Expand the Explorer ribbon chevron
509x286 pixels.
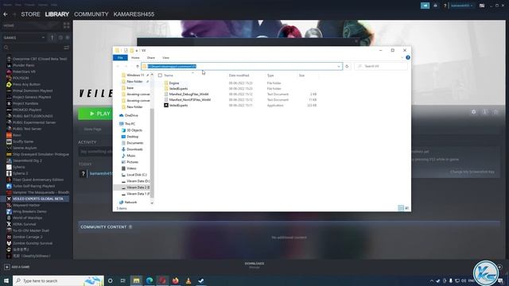click(402, 57)
